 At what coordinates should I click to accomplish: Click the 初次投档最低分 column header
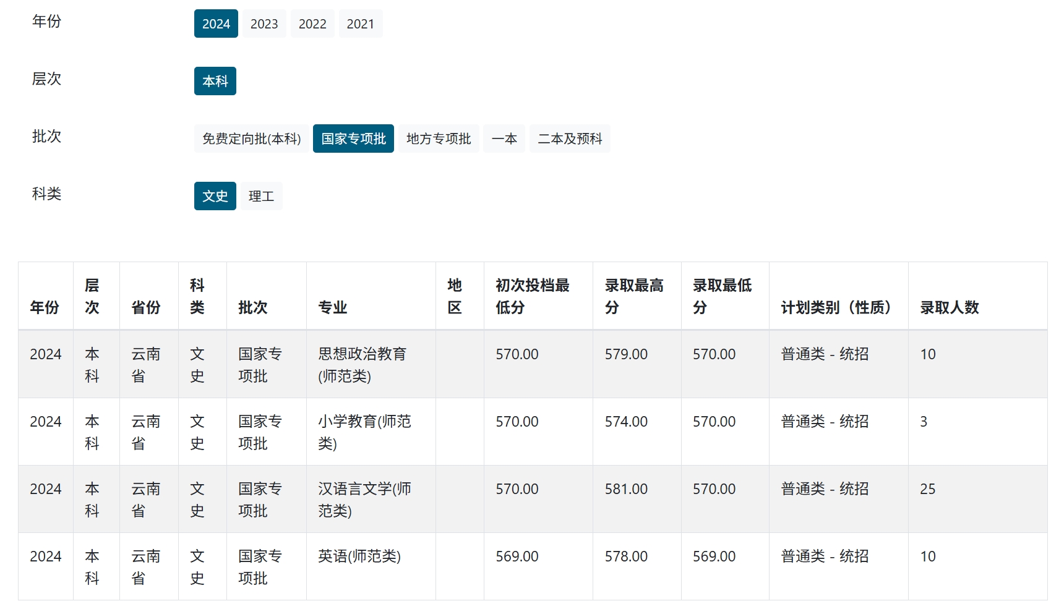tap(533, 296)
